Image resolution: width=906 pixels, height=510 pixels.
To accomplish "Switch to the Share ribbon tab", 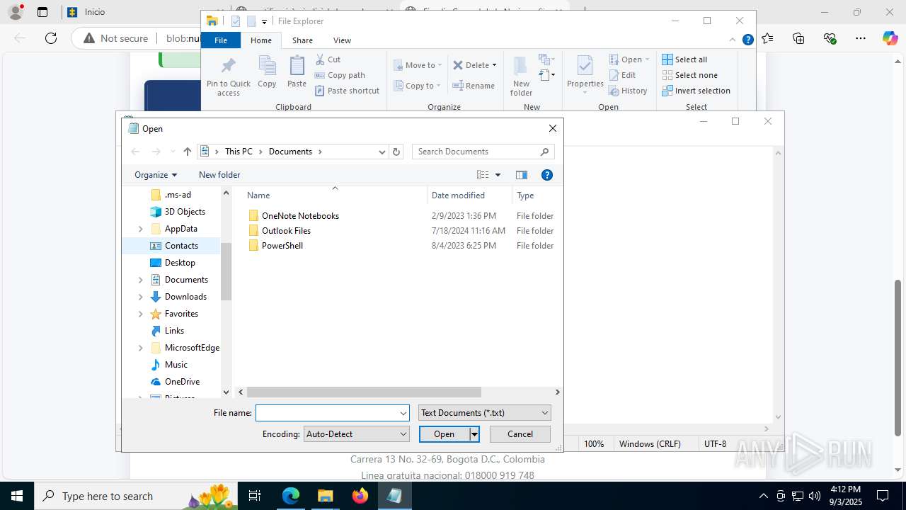I will 302,40.
